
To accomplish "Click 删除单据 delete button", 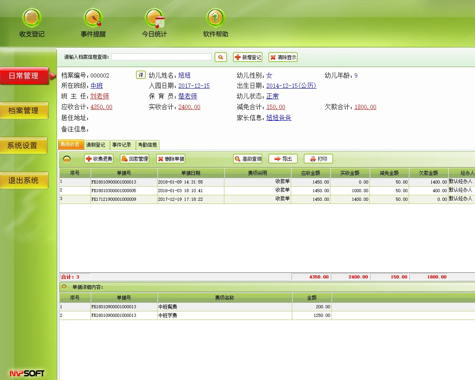I will point(171,159).
